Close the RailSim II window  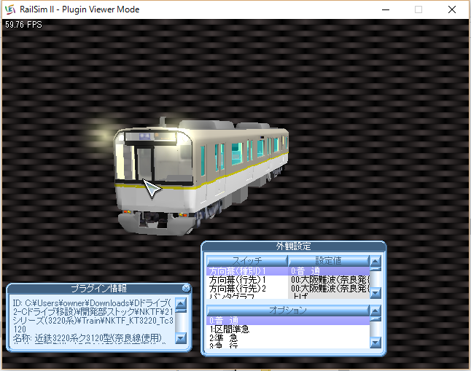click(x=452, y=9)
